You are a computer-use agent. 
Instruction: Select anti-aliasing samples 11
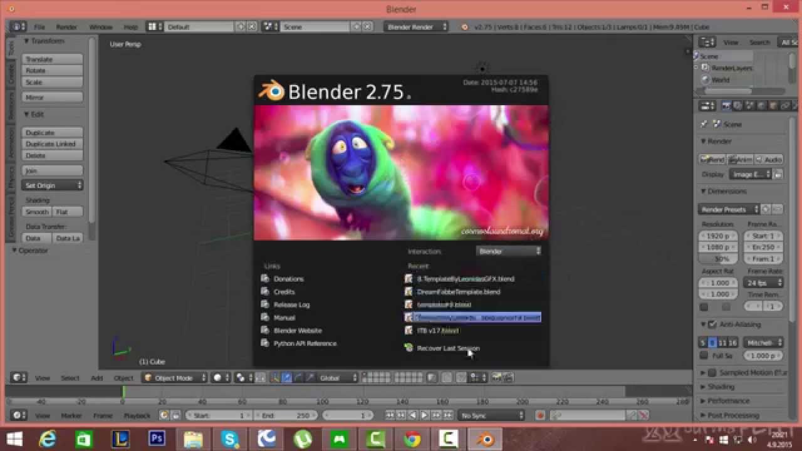pos(722,343)
